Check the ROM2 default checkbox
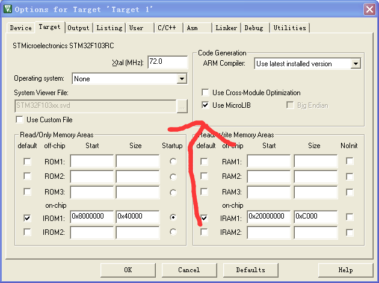379x283 pixels. click(27, 176)
